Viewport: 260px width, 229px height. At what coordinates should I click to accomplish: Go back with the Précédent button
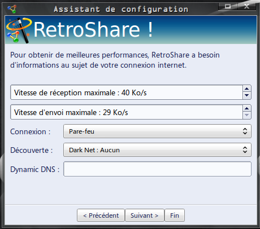point(101,215)
